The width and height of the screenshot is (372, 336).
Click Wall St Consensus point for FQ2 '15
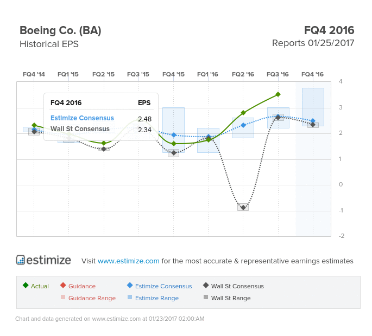(x=104, y=149)
